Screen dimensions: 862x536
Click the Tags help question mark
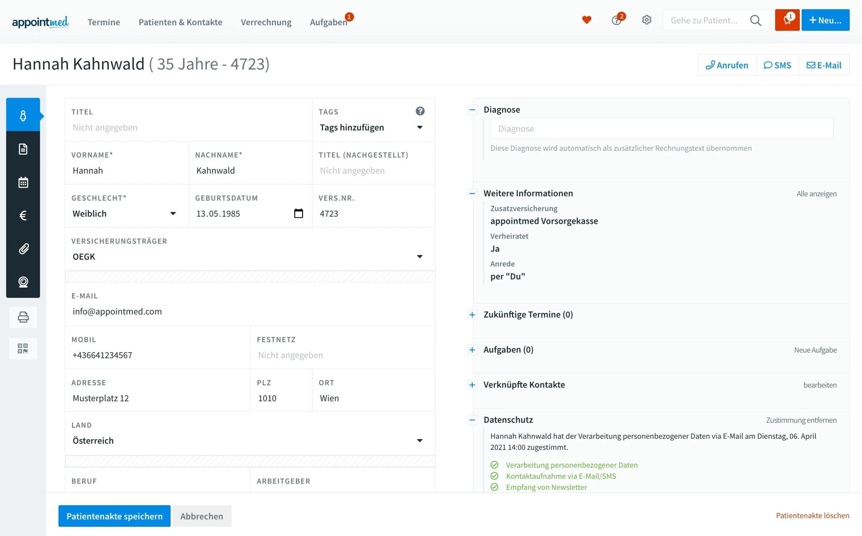click(420, 111)
